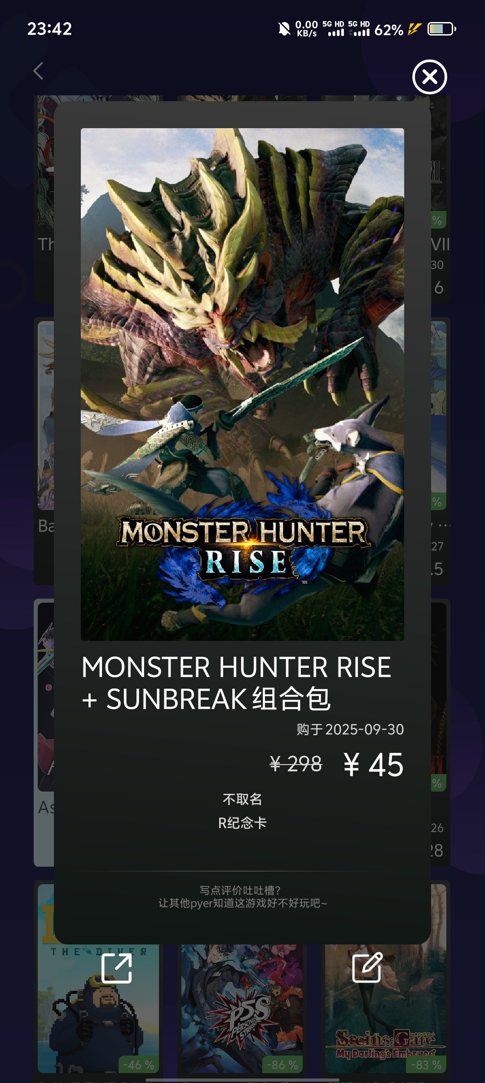The height and width of the screenshot is (1083, 485).
Task: Open the Monster Hunter Rise cover art
Action: click(x=242, y=385)
